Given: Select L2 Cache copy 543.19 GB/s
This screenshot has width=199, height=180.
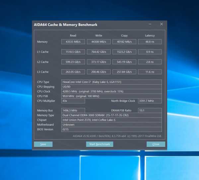Looking at the screenshot, I should click(x=124, y=62).
